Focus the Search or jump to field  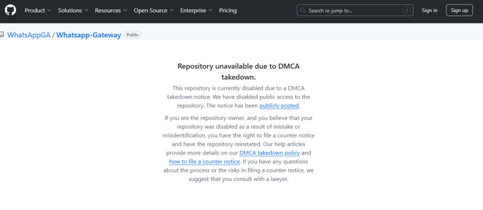point(355,11)
